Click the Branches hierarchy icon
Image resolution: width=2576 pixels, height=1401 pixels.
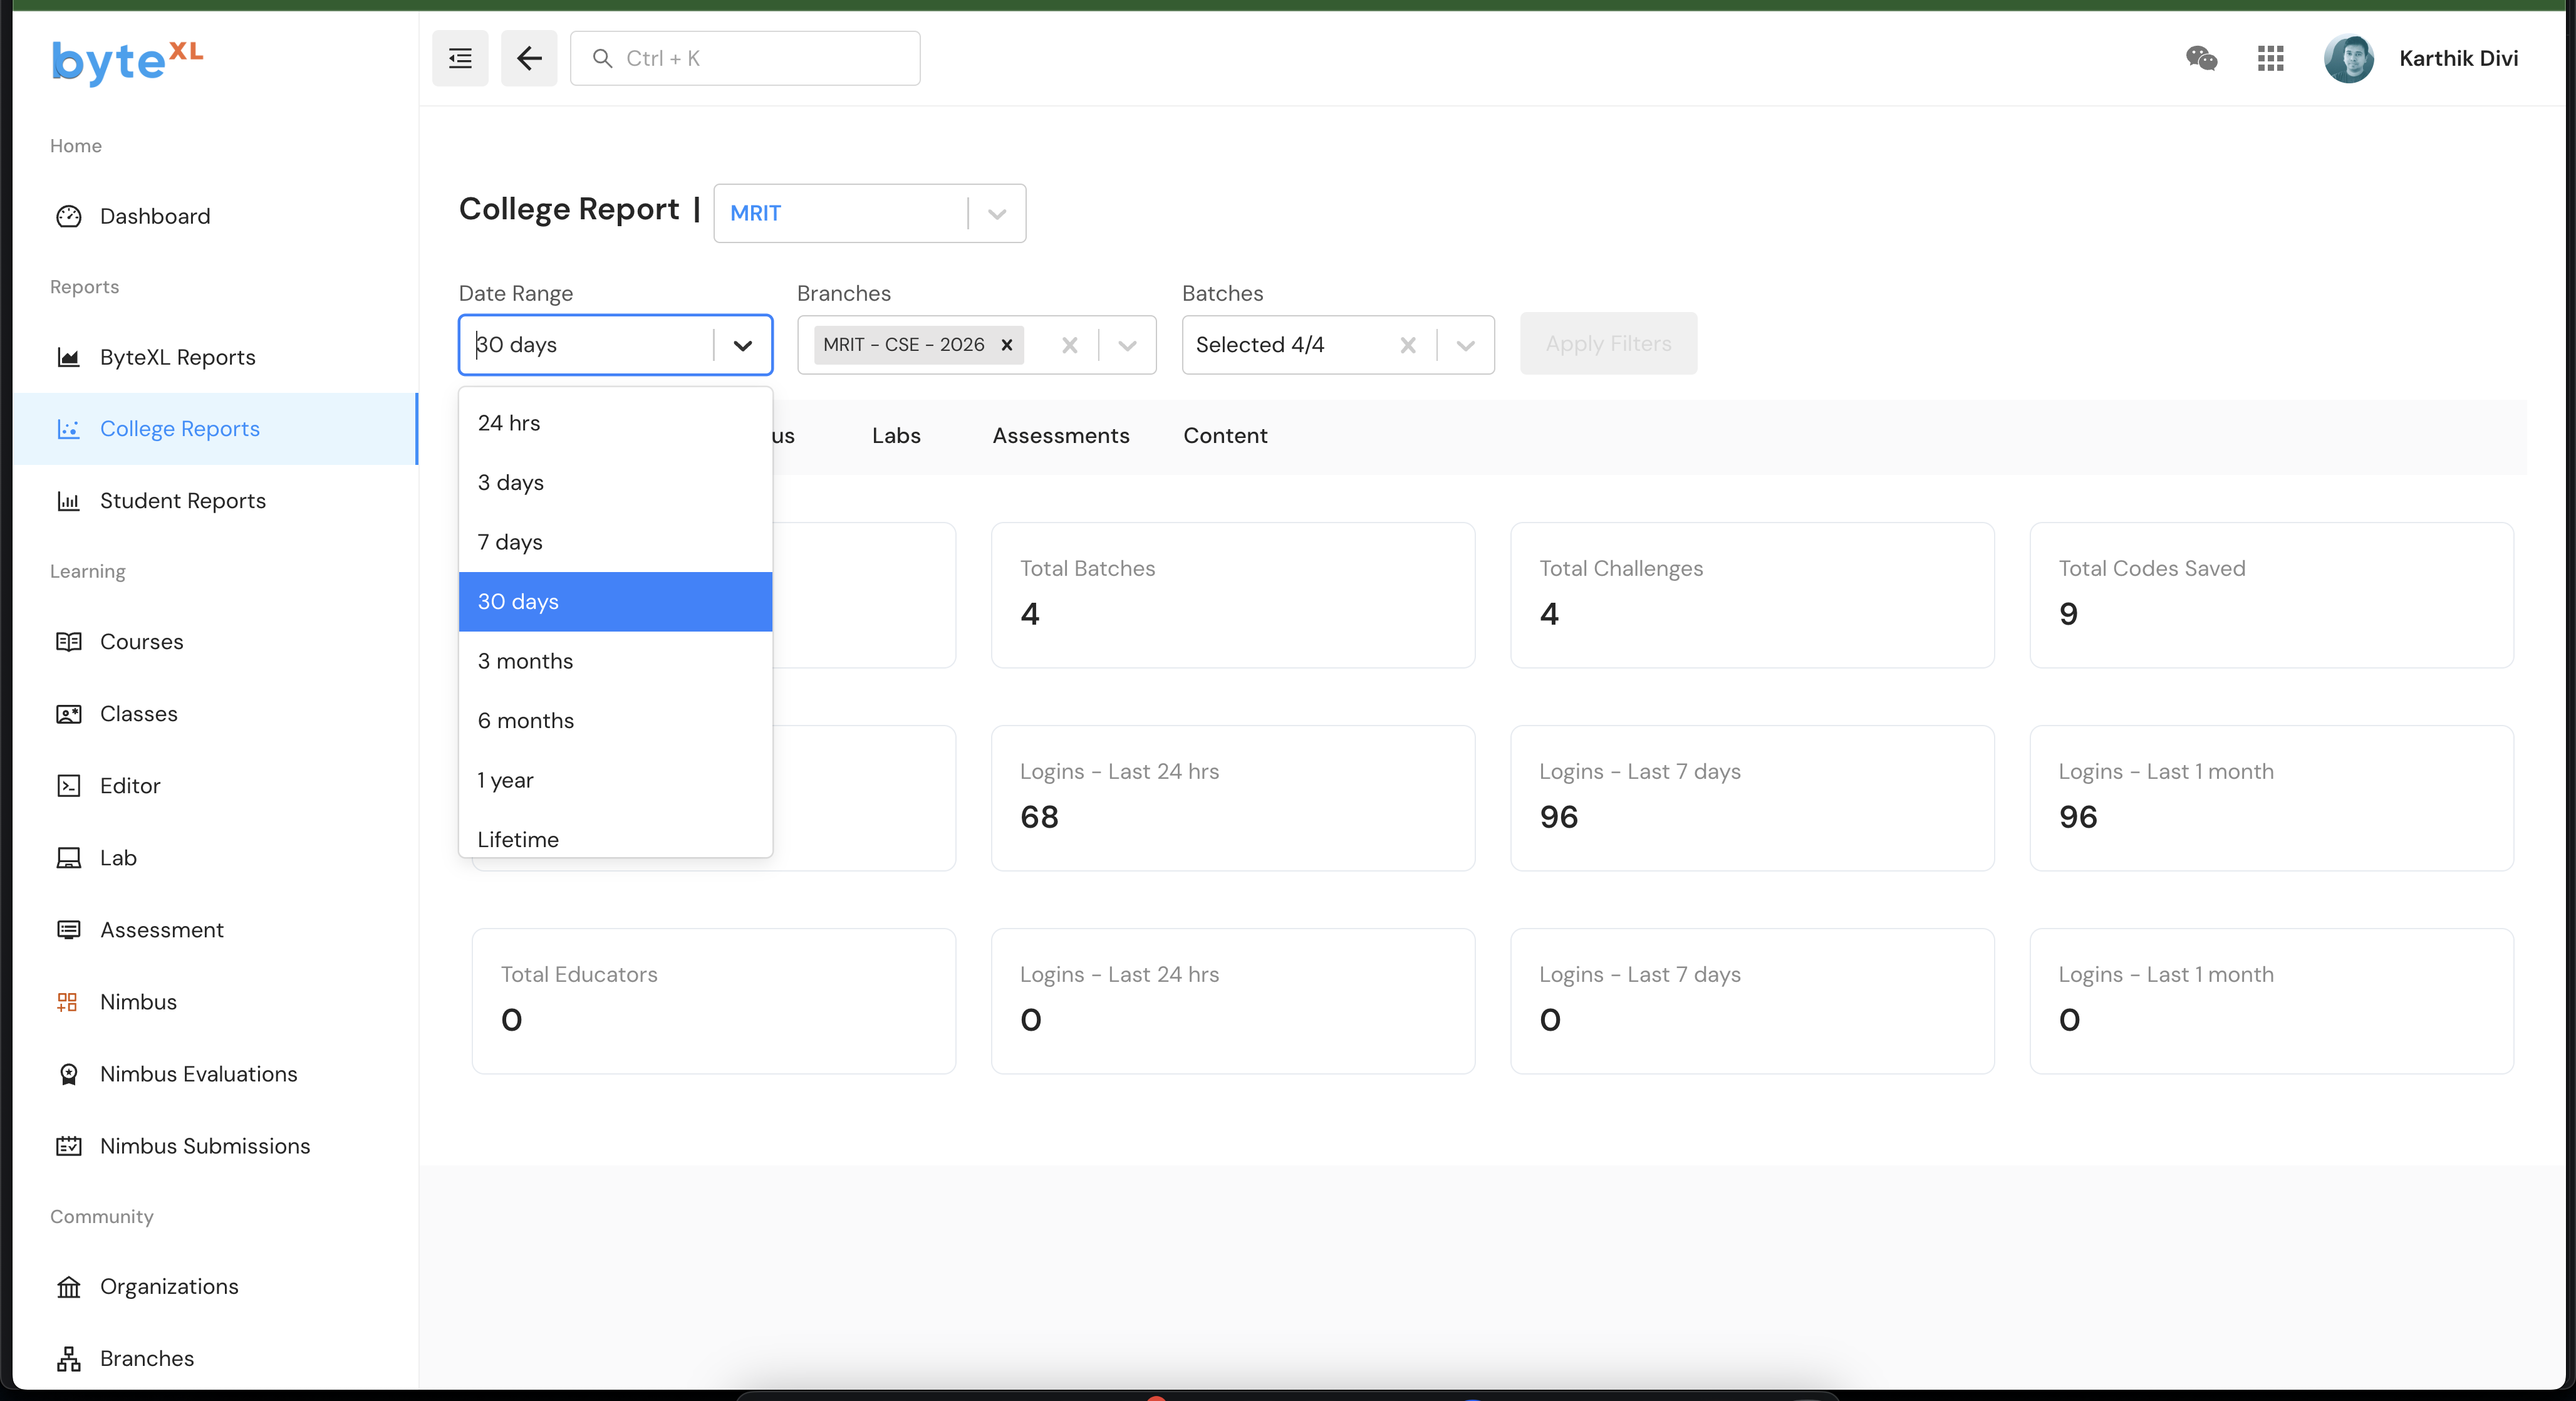pos(68,1359)
